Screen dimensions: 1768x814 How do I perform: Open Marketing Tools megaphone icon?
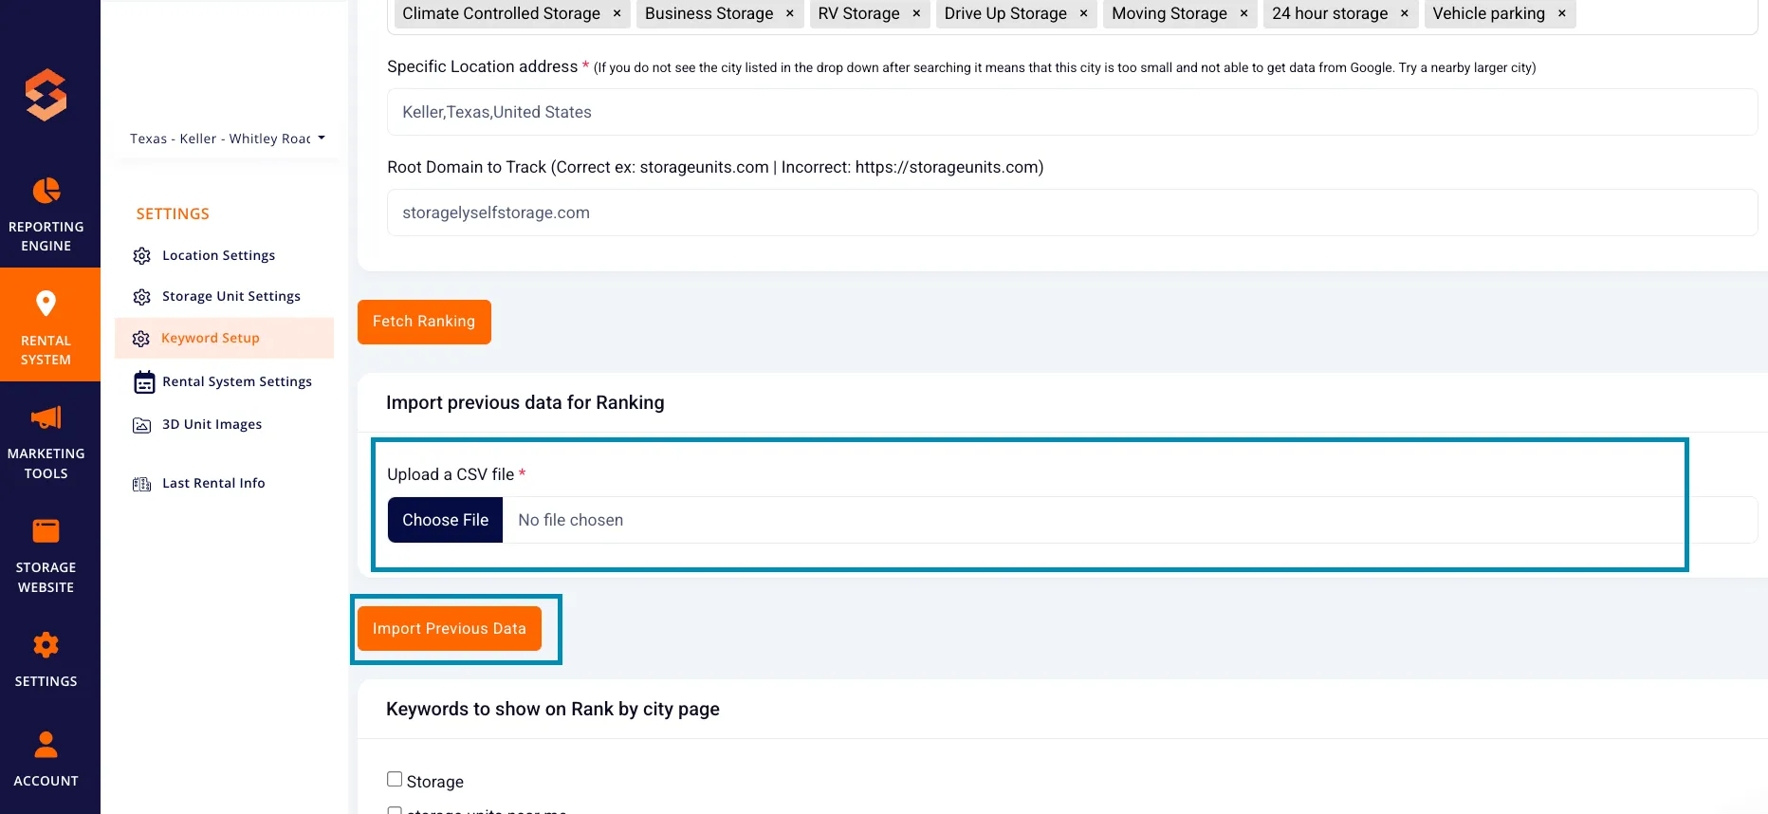[46, 417]
